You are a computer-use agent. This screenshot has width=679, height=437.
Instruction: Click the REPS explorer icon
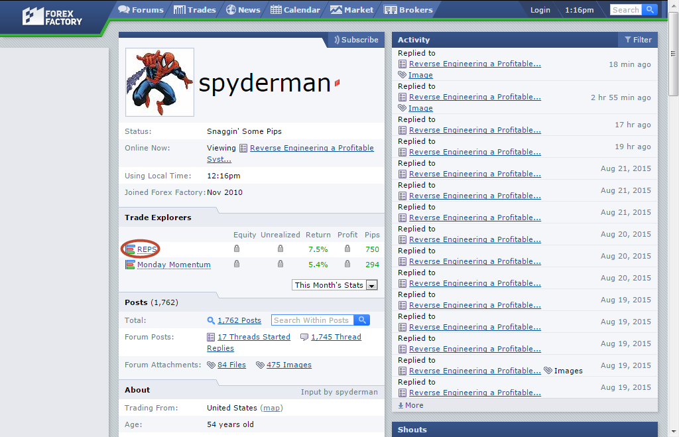coord(130,249)
